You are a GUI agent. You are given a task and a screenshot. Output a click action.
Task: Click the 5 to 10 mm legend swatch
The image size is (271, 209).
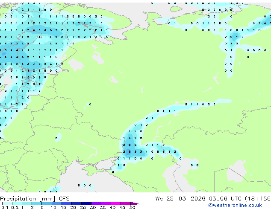(x=47, y=203)
